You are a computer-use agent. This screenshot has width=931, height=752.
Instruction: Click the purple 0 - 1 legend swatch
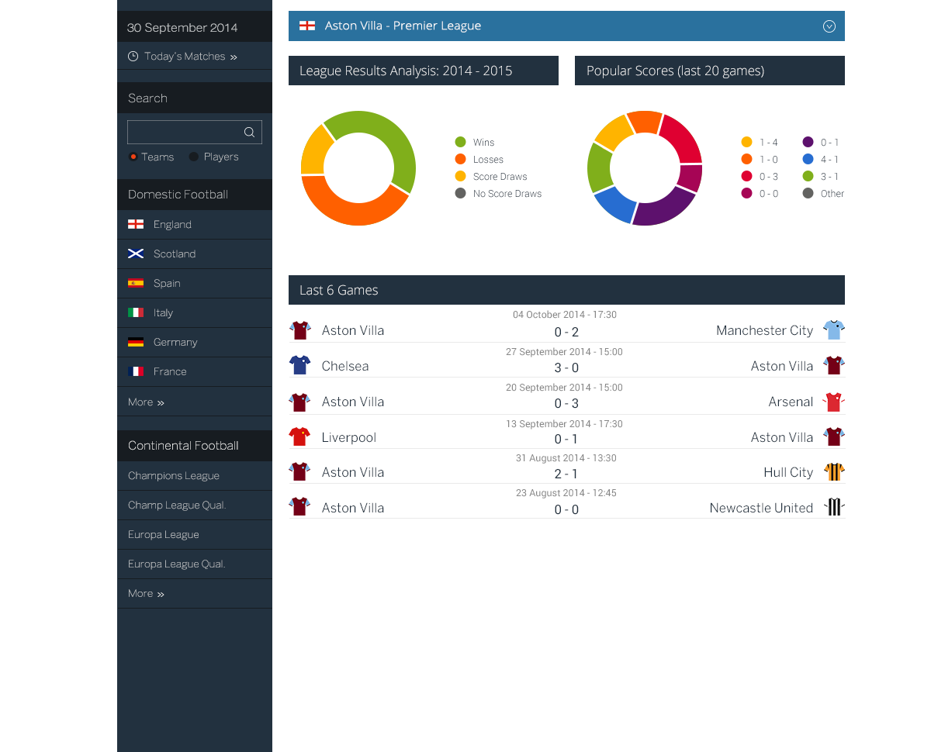[x=808, y=142]
